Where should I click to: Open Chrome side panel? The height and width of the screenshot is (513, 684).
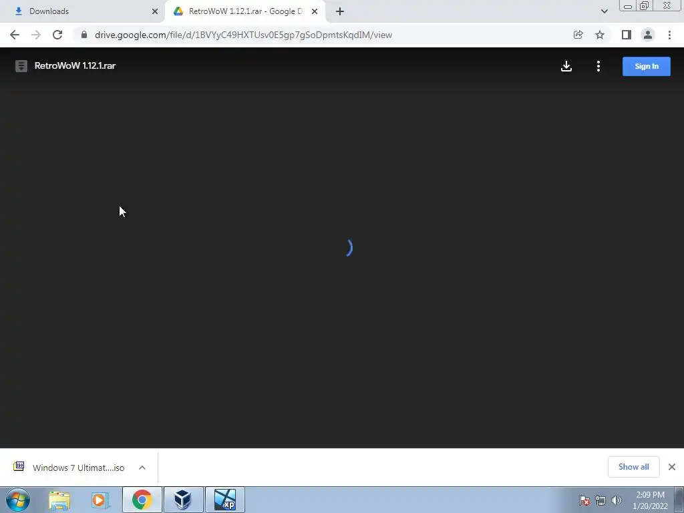click(x=626, y=35)
